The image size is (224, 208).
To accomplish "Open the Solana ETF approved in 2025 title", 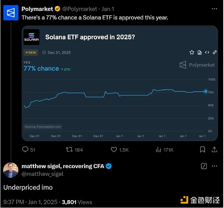I will click(x=90, y=37).
